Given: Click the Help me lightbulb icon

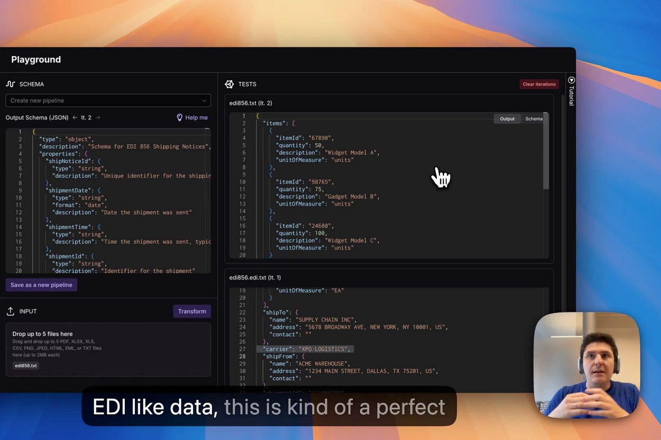Looking at the screenshot, I should [180, 117].
